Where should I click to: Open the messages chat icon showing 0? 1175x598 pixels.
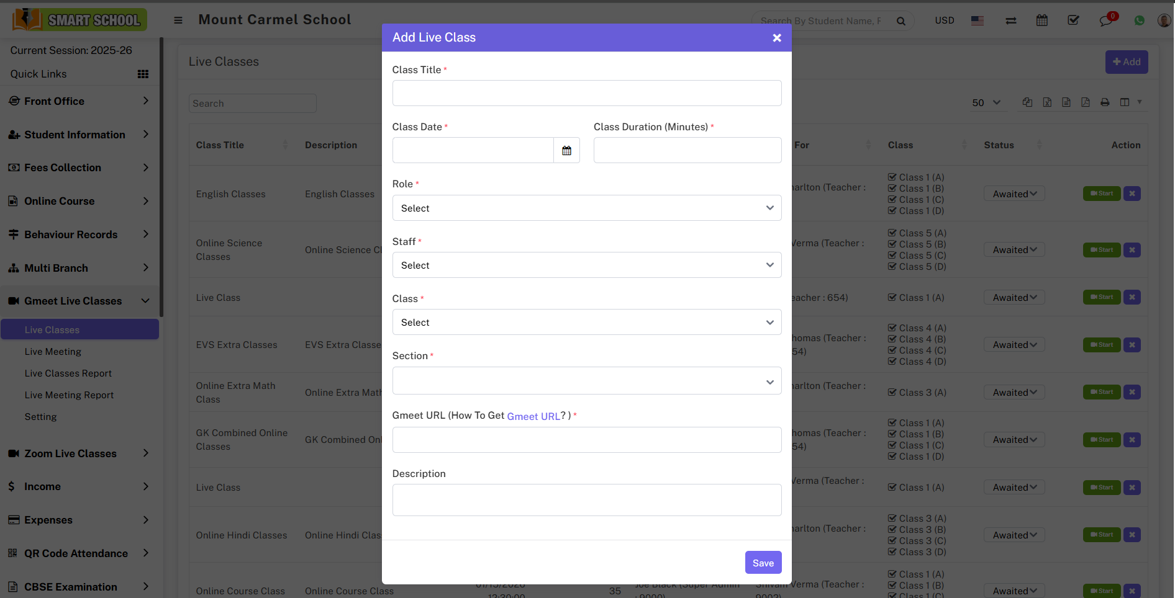click(1106, 20)
